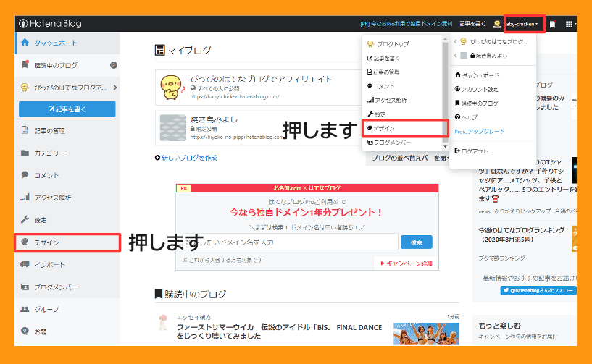Open article ファーストサマーウイカ 伝説のアイドル
The height and width of the screenshot is (364, 592).
(x=280, y=331)
